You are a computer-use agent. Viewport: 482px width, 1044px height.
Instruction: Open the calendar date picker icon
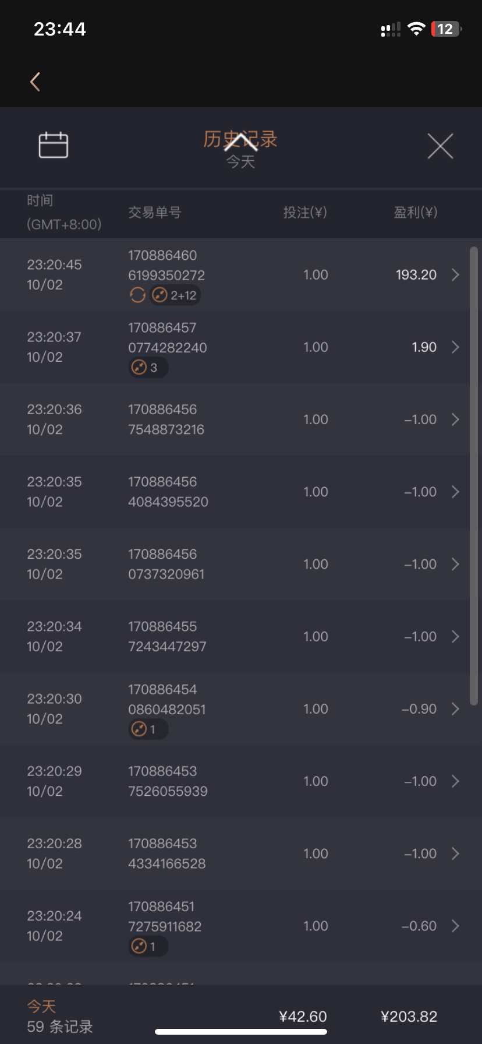pyautogui.click(x=54, y=145)
